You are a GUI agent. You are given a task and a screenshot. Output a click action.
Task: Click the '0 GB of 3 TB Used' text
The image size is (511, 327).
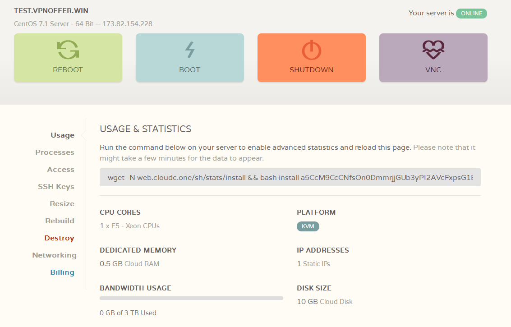128,313
